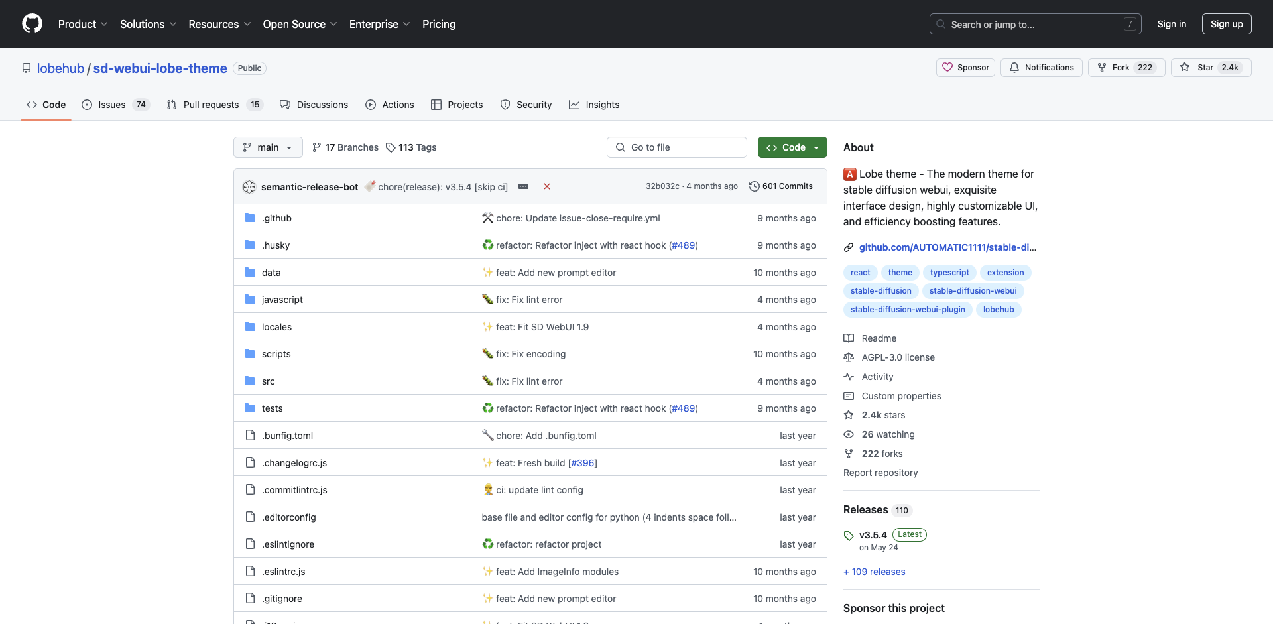The image size is (1273, 624).
Task: Open the 32b032c commit hash link
Action: tap(662, 186)
